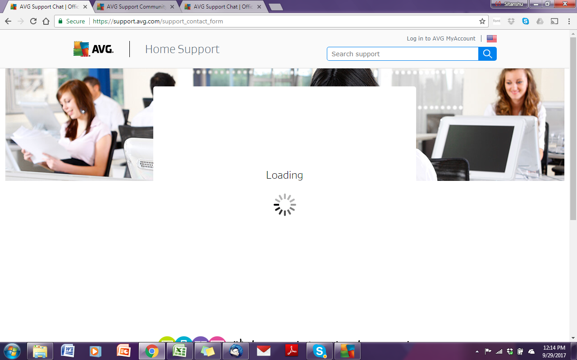Image resolution: width=577 pixels, height=360 pixels.
Task: Open Excel from the Windows taskbar
Action: [180, 351]
